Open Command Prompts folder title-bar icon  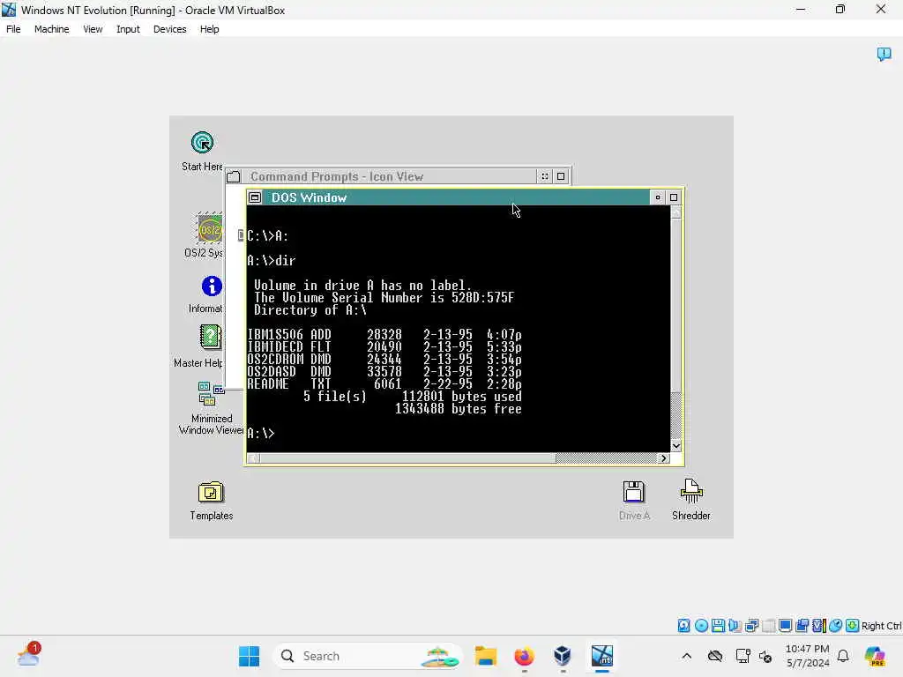[x=233, y=176]
